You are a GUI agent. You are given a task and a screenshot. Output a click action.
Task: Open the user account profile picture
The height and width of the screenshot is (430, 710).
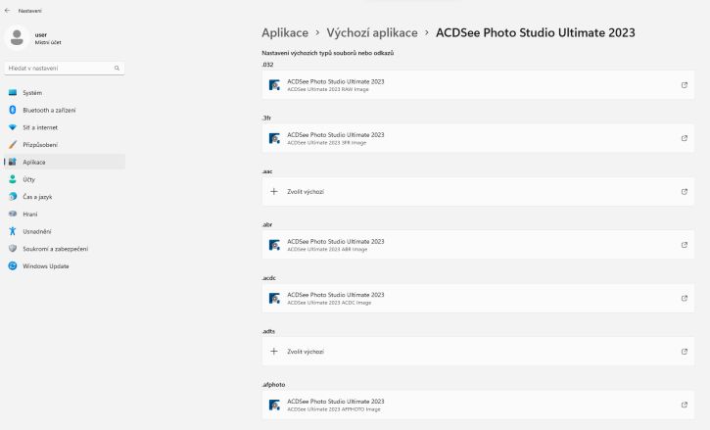click(x=17, y=37)
